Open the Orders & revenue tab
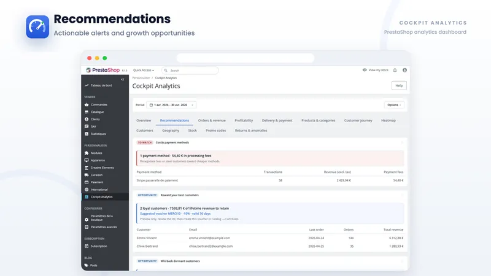This screenshot has height=276, width=491. pyautogui.click(x=212, y=120)
